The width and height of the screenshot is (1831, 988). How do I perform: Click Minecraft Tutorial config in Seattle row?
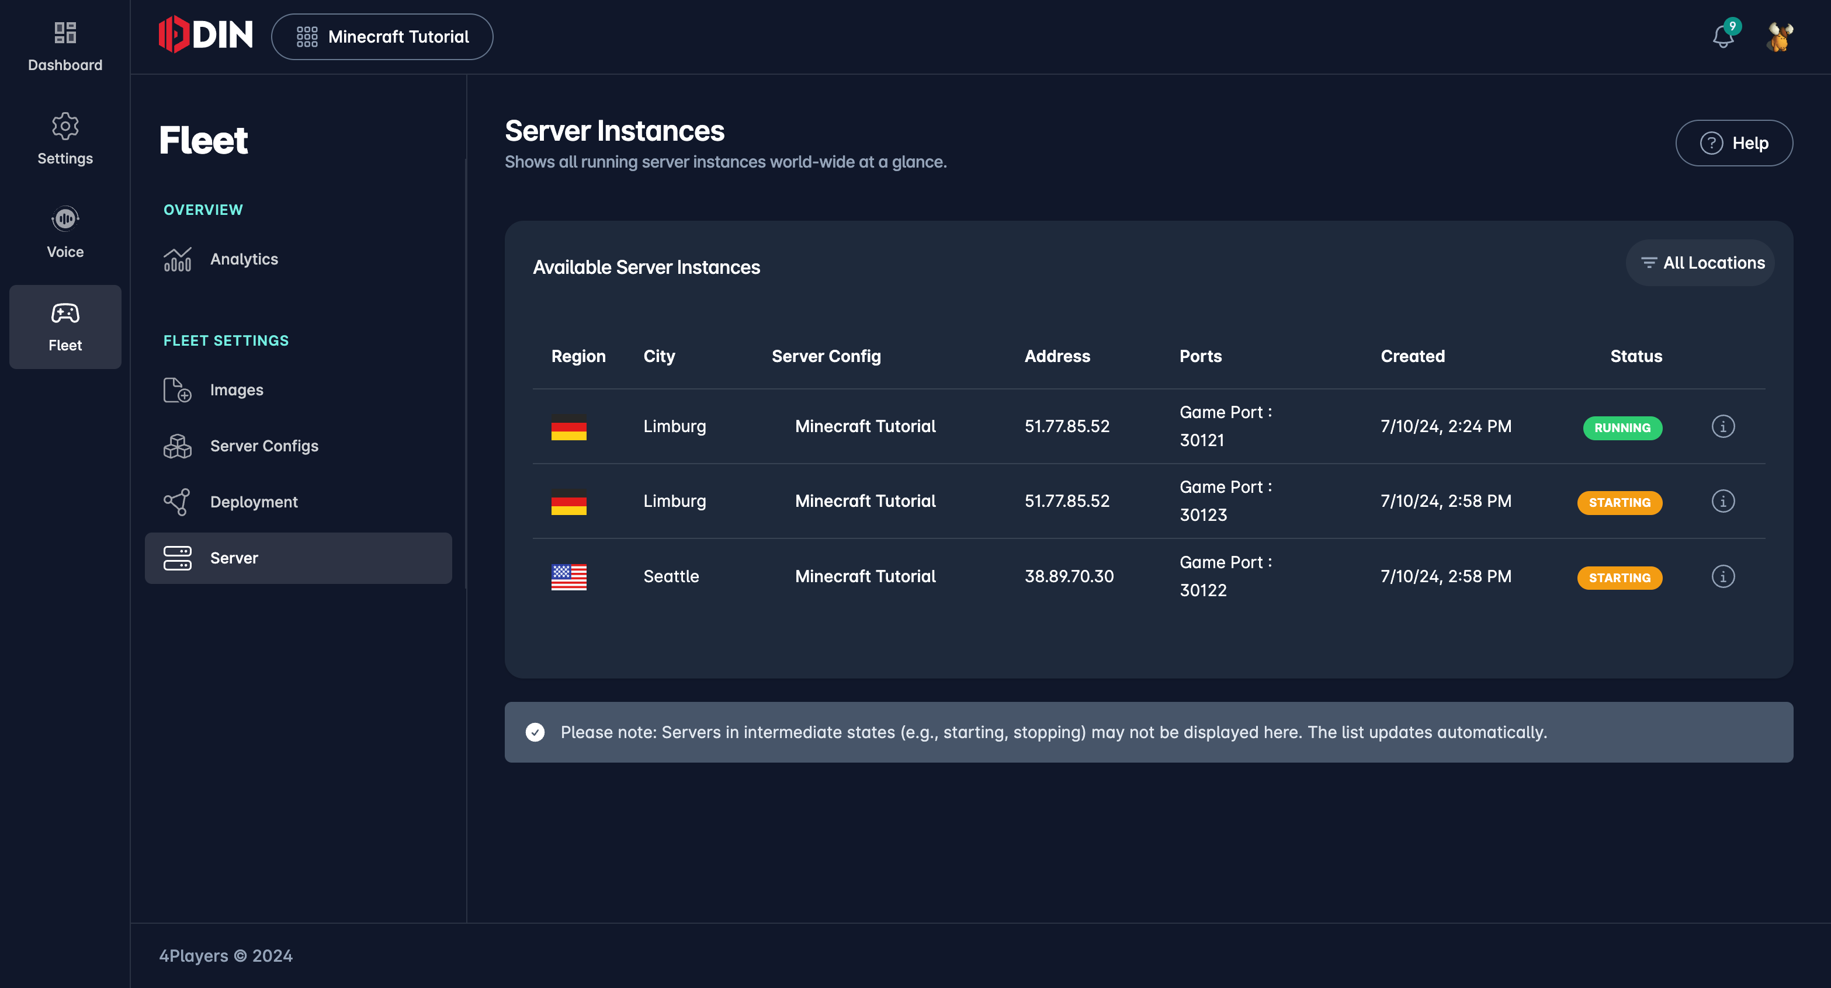click(865, 576)
